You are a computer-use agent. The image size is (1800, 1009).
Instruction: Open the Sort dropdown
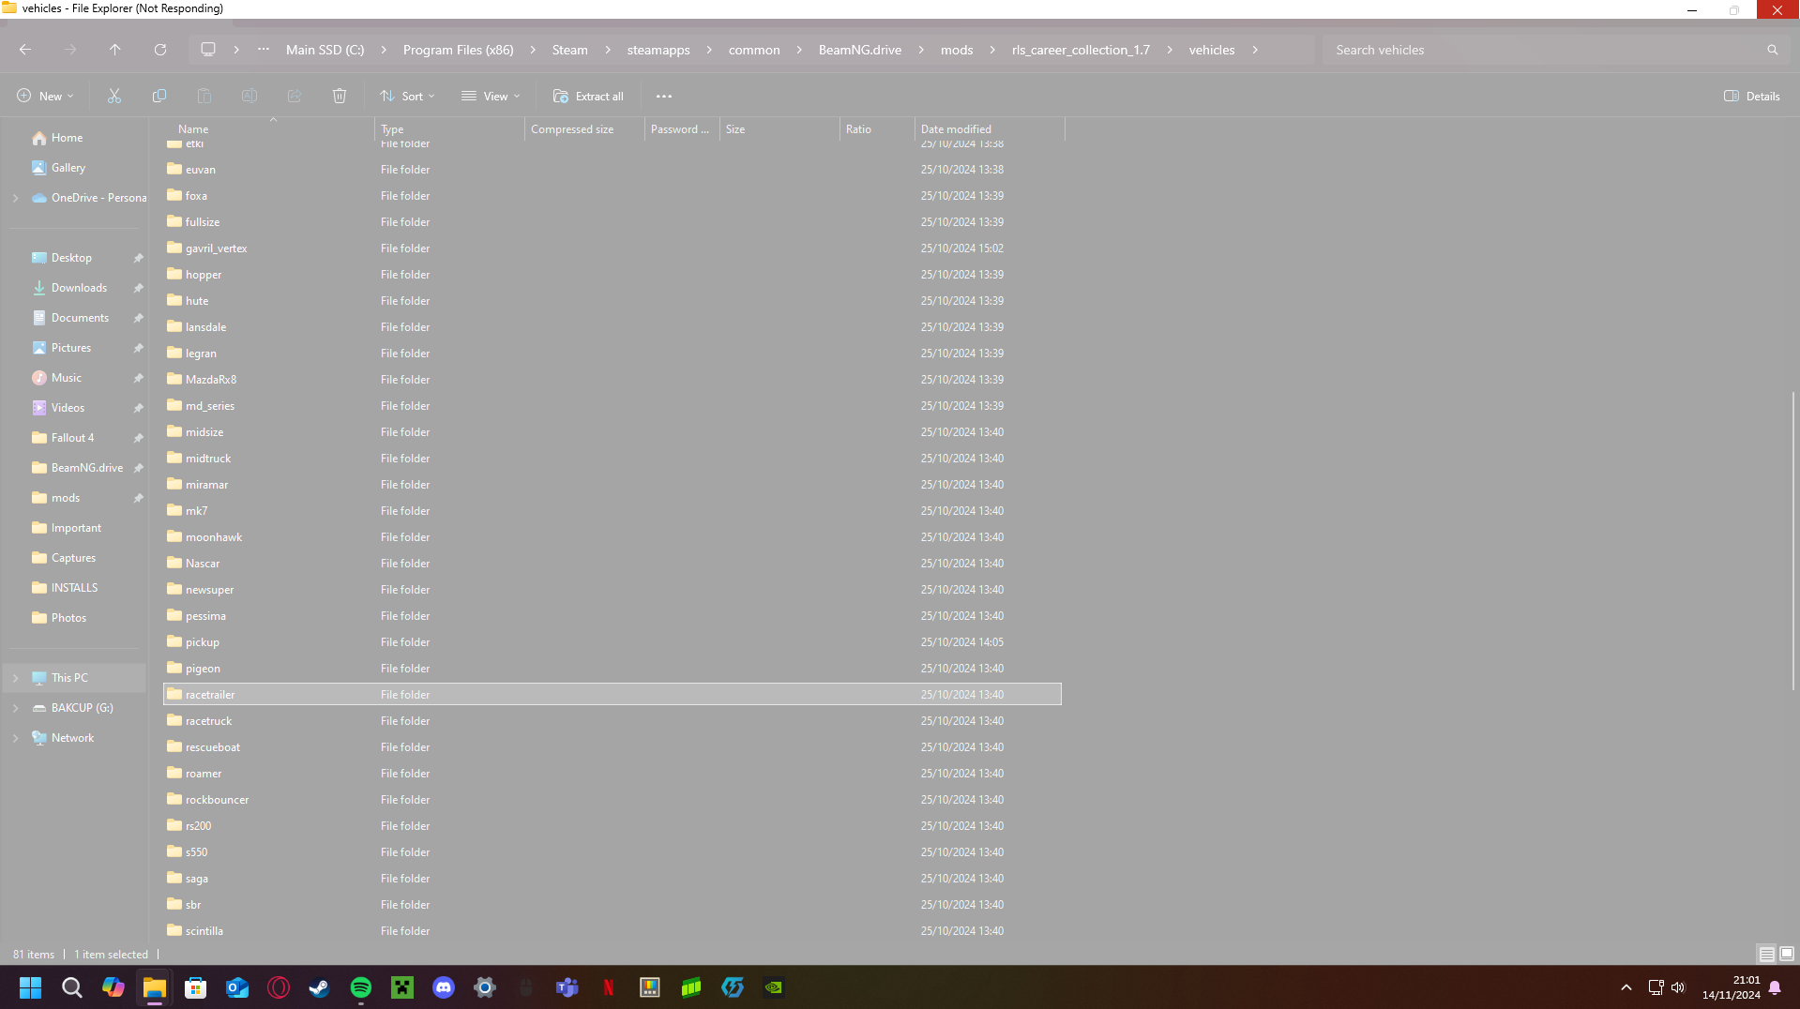pos(407,96)
